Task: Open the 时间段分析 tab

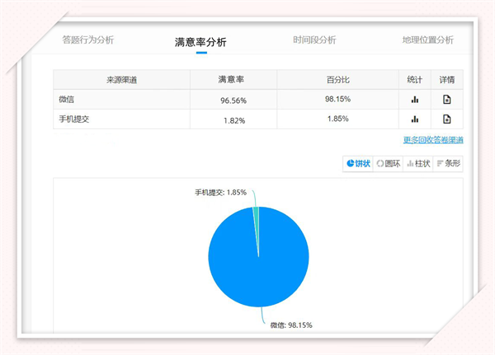Action: (314, 40)
